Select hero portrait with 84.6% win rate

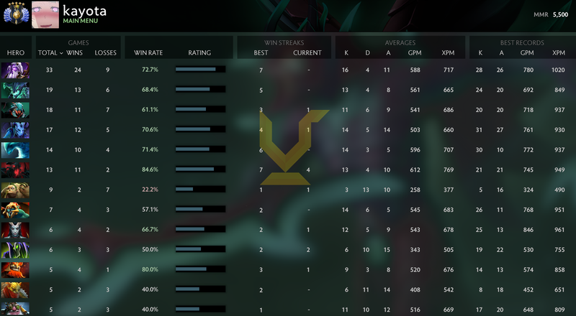[15, 170]
